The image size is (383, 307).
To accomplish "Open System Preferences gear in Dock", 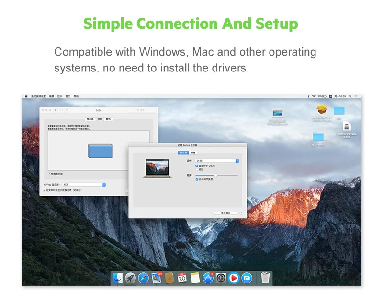I will click(221, 278).
